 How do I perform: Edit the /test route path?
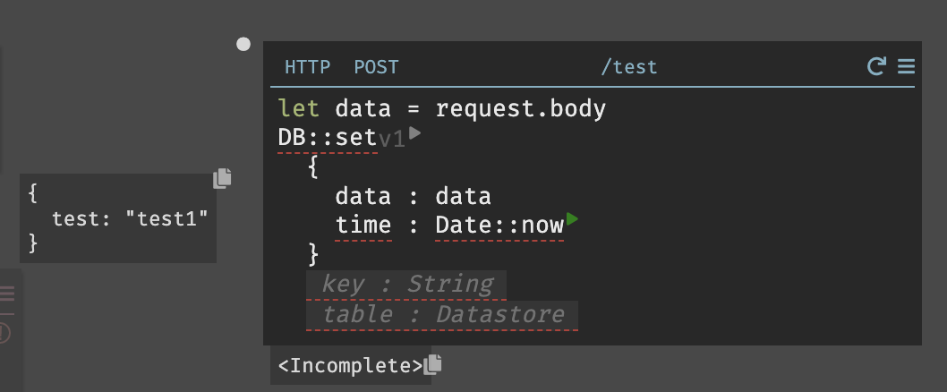point(628,67)
